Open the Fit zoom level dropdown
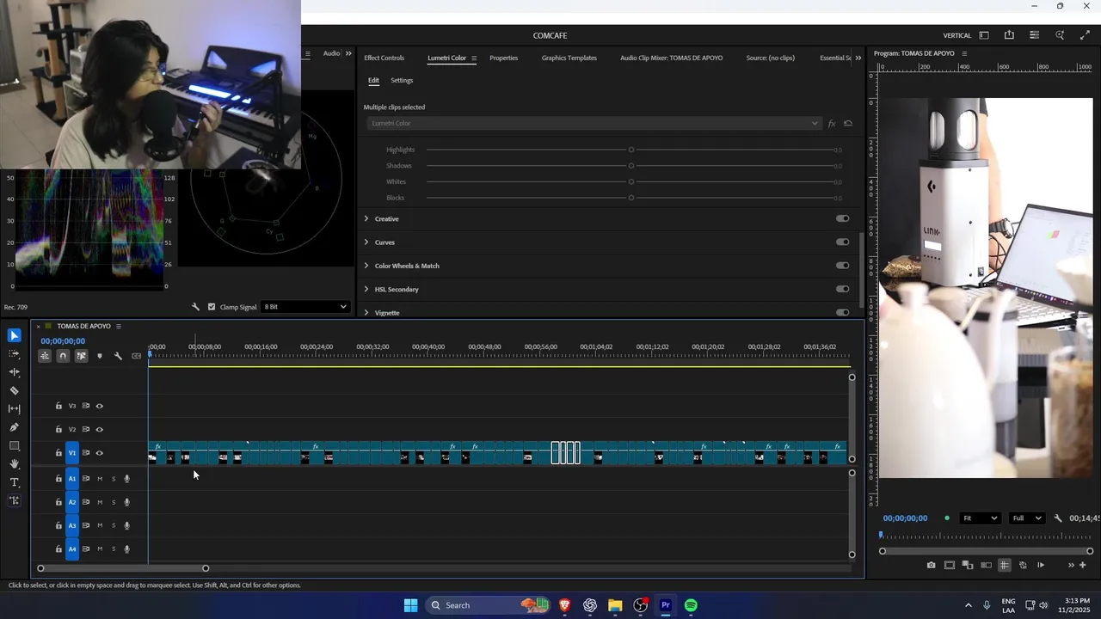Image resolution: width=1101 pixels, height=619 pixels. [x=980, y=518]
